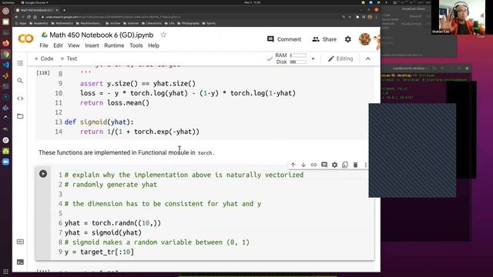Open more cell actions menu

365,165
